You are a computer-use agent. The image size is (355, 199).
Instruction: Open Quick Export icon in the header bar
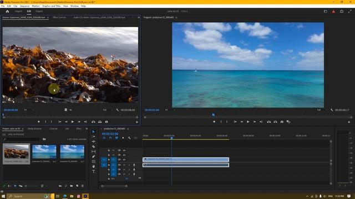pyautogui.click(x=342, y=11)
